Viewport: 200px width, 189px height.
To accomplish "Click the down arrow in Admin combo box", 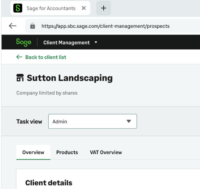I will [x=128, y=121].
